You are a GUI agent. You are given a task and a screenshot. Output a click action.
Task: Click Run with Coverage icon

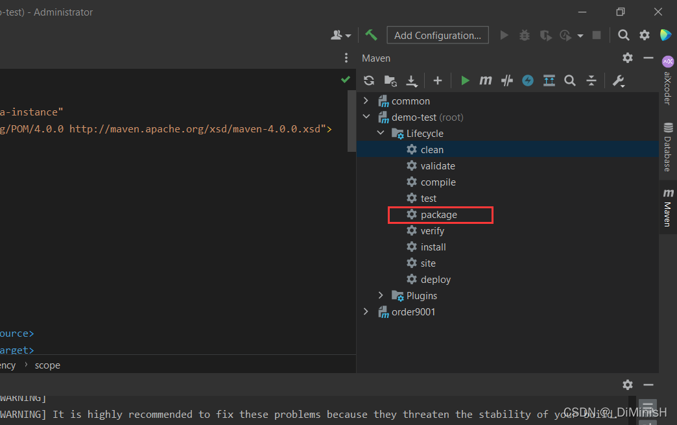[546, 36]
